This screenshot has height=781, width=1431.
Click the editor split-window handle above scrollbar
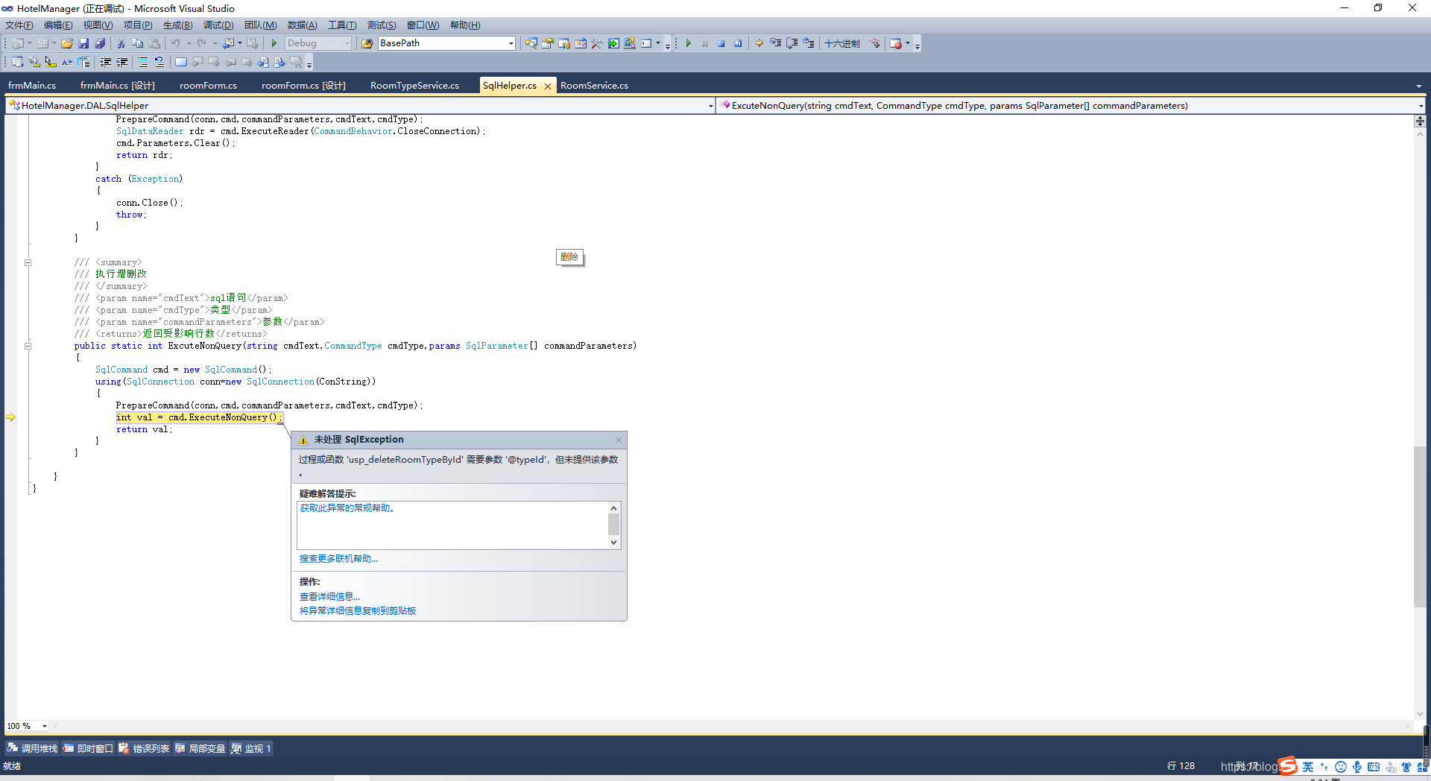1420,120
